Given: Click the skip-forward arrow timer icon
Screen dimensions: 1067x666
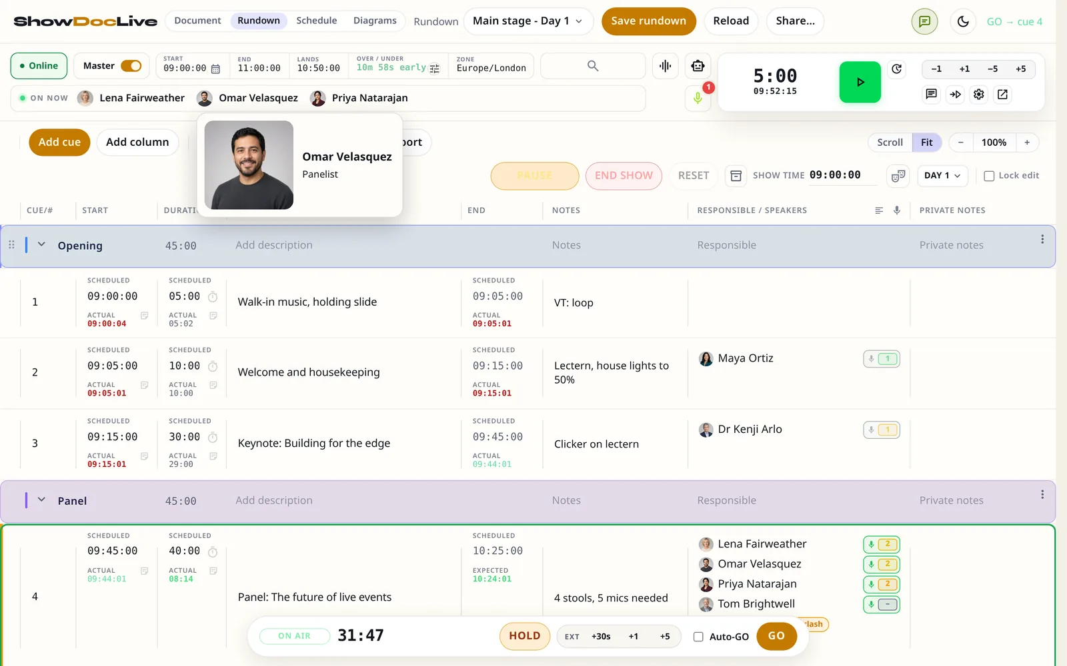Looking at the screenshot, I should click(955, 95).
